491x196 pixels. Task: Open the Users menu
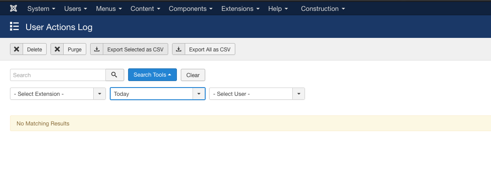coord(76,9)
